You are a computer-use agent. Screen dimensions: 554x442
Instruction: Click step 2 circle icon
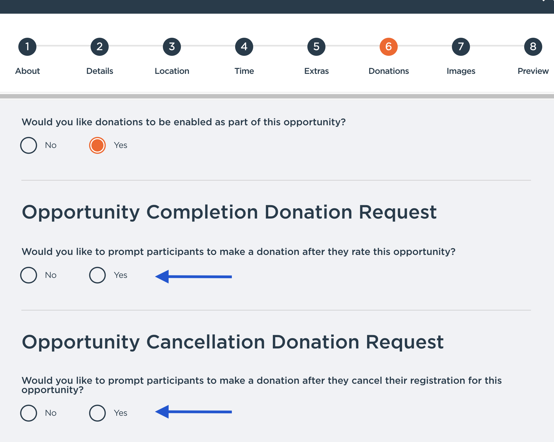pyautogui.click(x=100, y=47)
